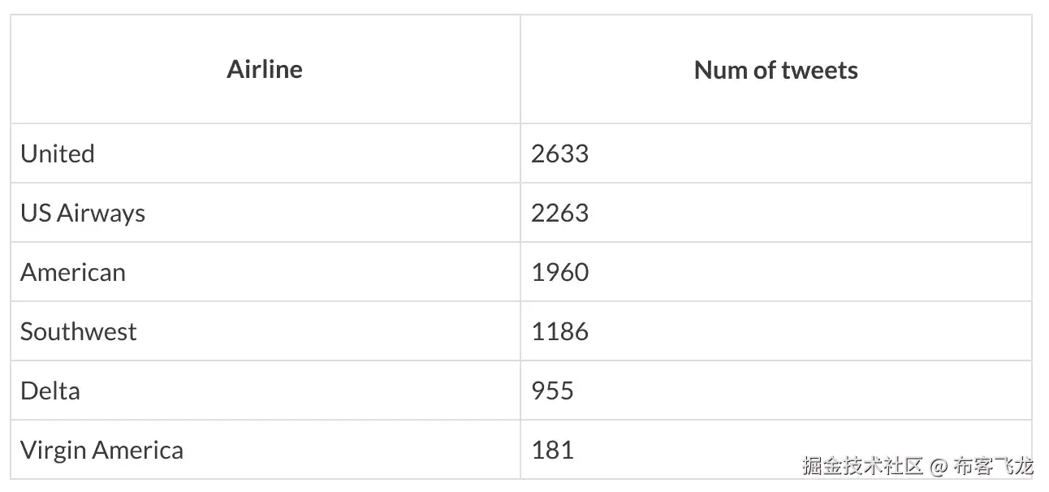This screenshot has width=1049, height=492.
Task: Select the United airline cell
Action: [58, 153]
